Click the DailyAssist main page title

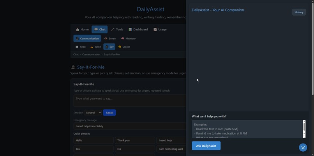pyautogui.click(x=151, y=9)
